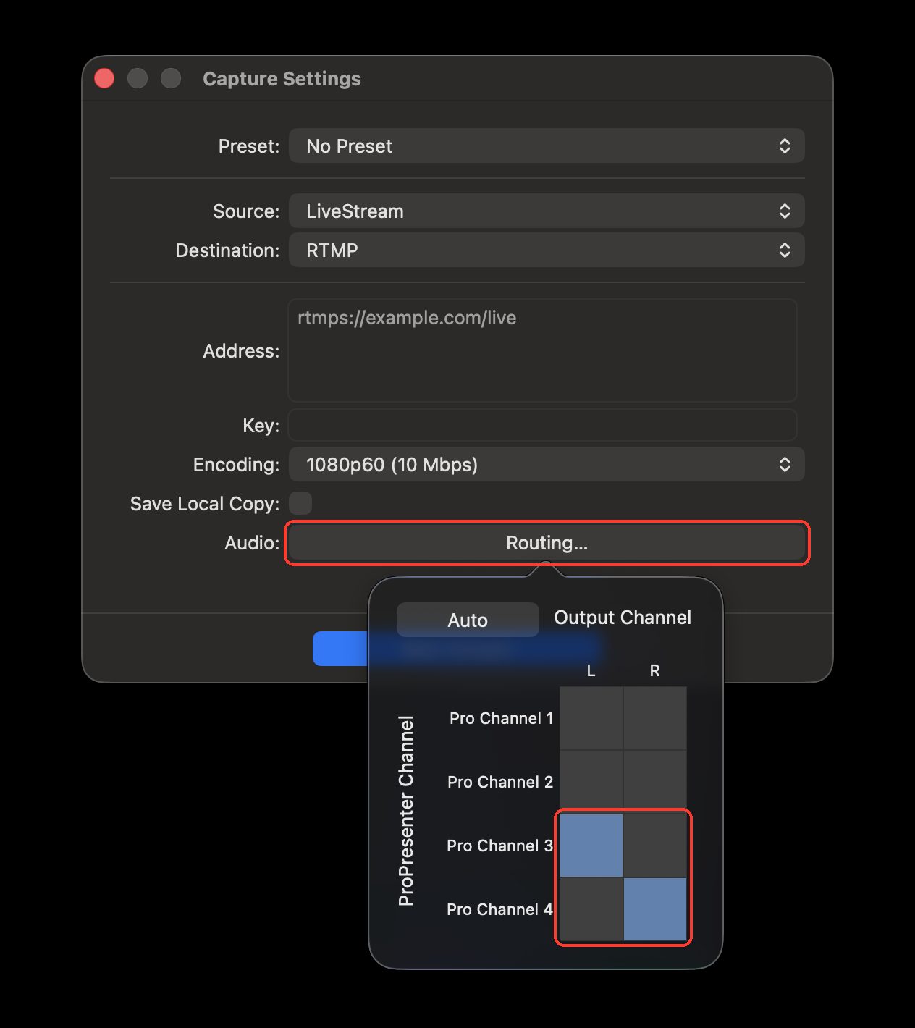
Task: Click the Output Channel heading
Action: point(623,618)
